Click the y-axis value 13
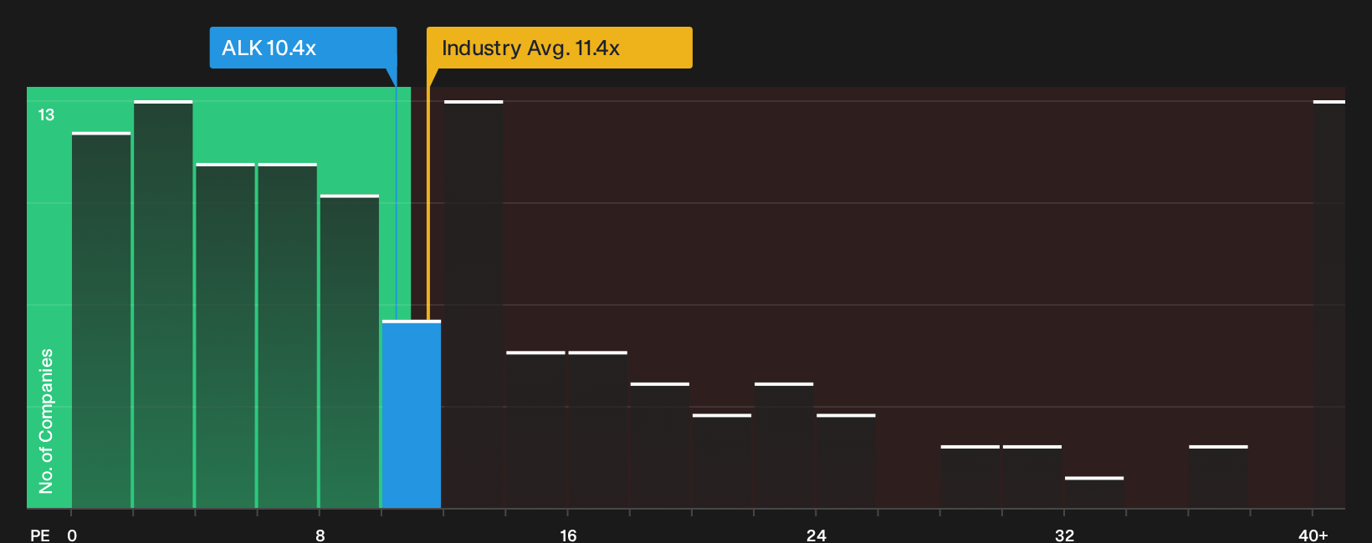The height and width of the screenshot is (543, 1372). [x=46, y=115]
